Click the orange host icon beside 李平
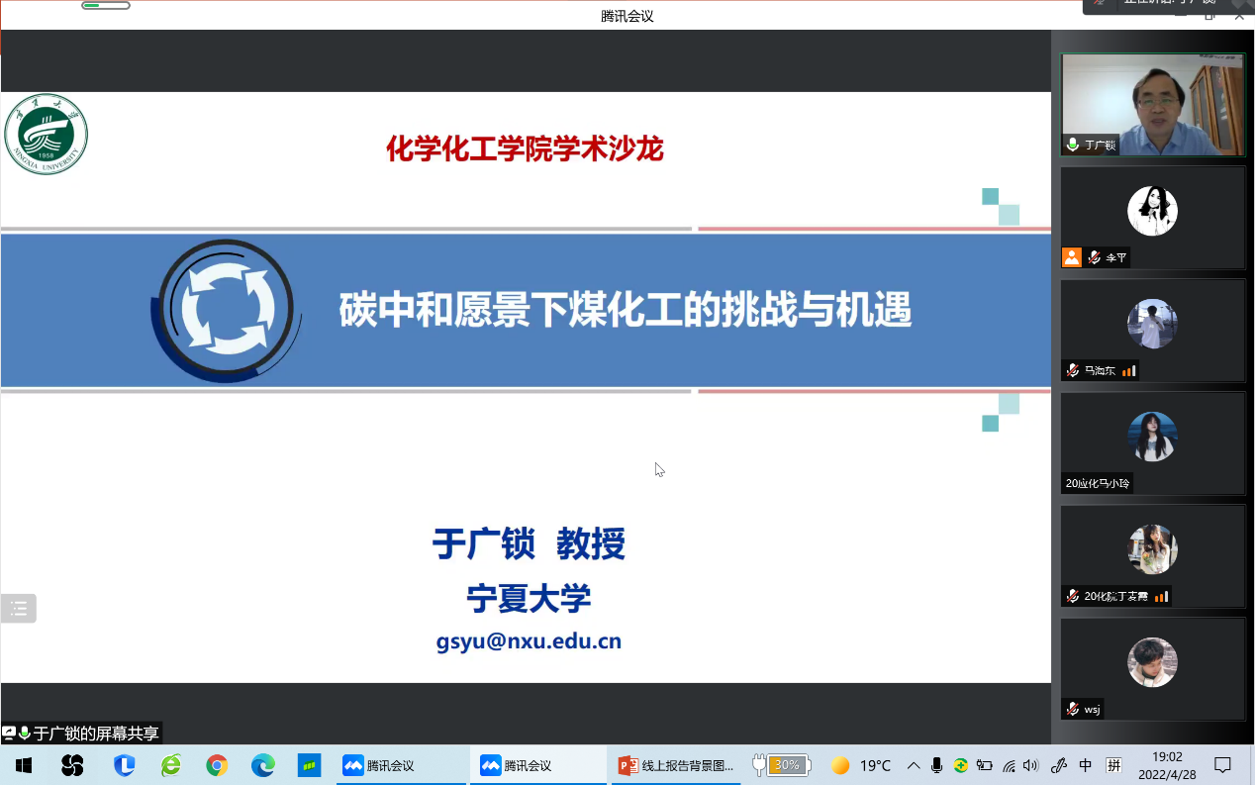Image resolution: width=1255 pixels, height=785 pixels. [x=1071, y=257]
